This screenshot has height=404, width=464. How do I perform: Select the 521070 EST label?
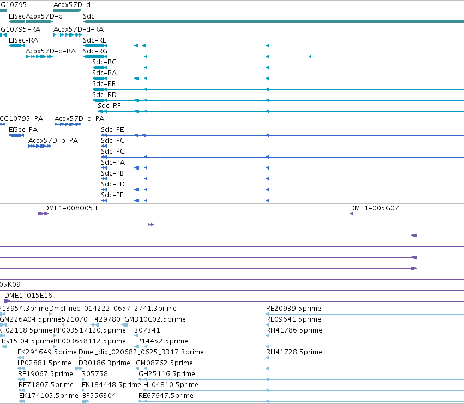click(74, 319)
